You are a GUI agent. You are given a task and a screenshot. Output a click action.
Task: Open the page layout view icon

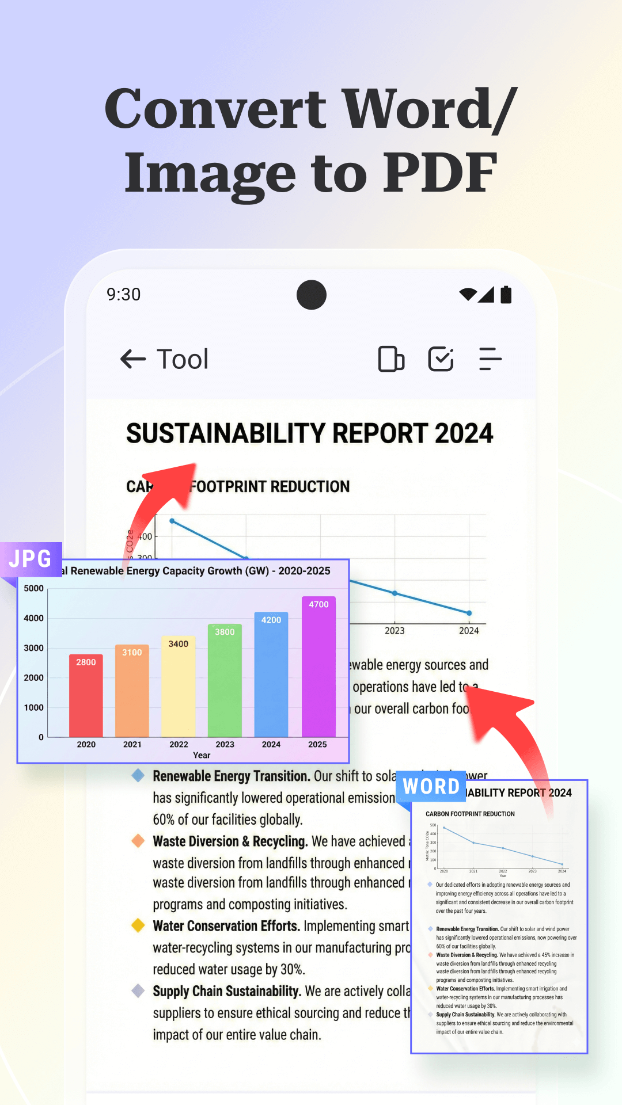[x=391, y=359]
